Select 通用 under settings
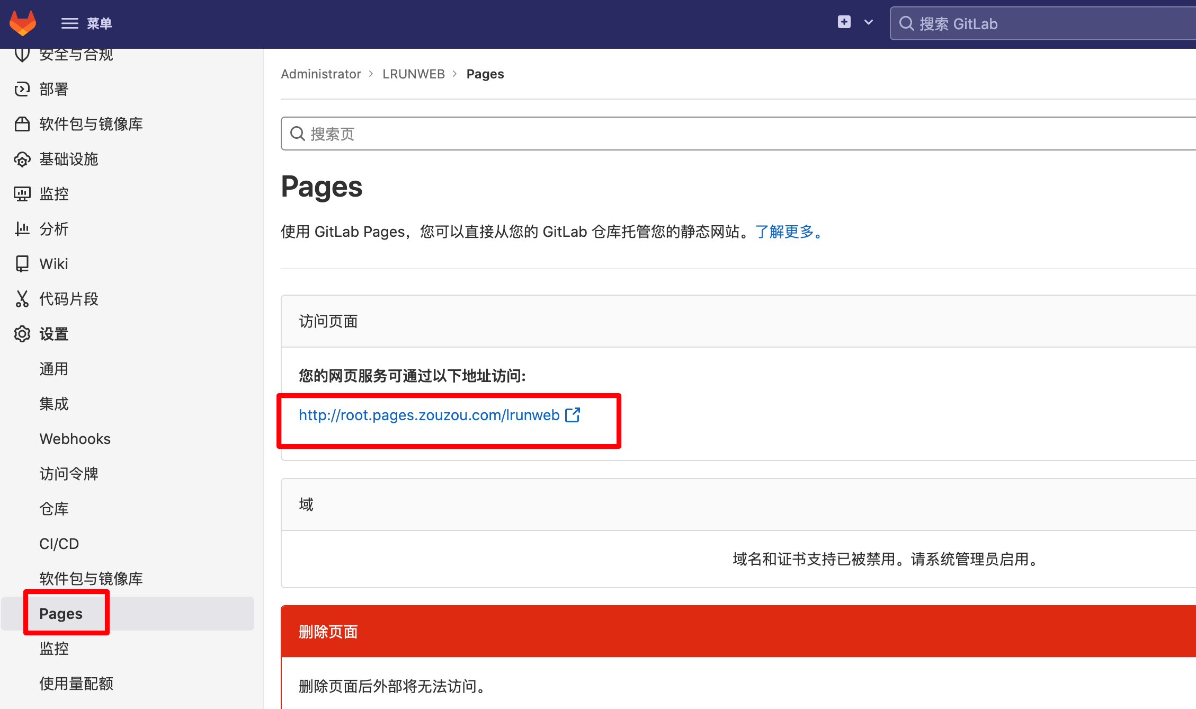Image resolution: width=1196 pixels, height=709 pixels. click(x=54, y=369)
